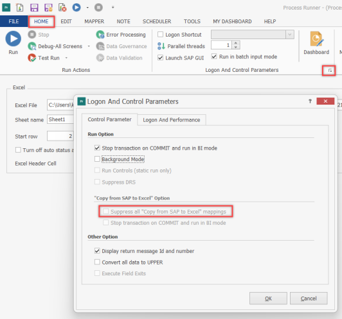
Task: Toggle Execute Field Exits checkbox
Action: pyautogui.click(x=97, y=273)
